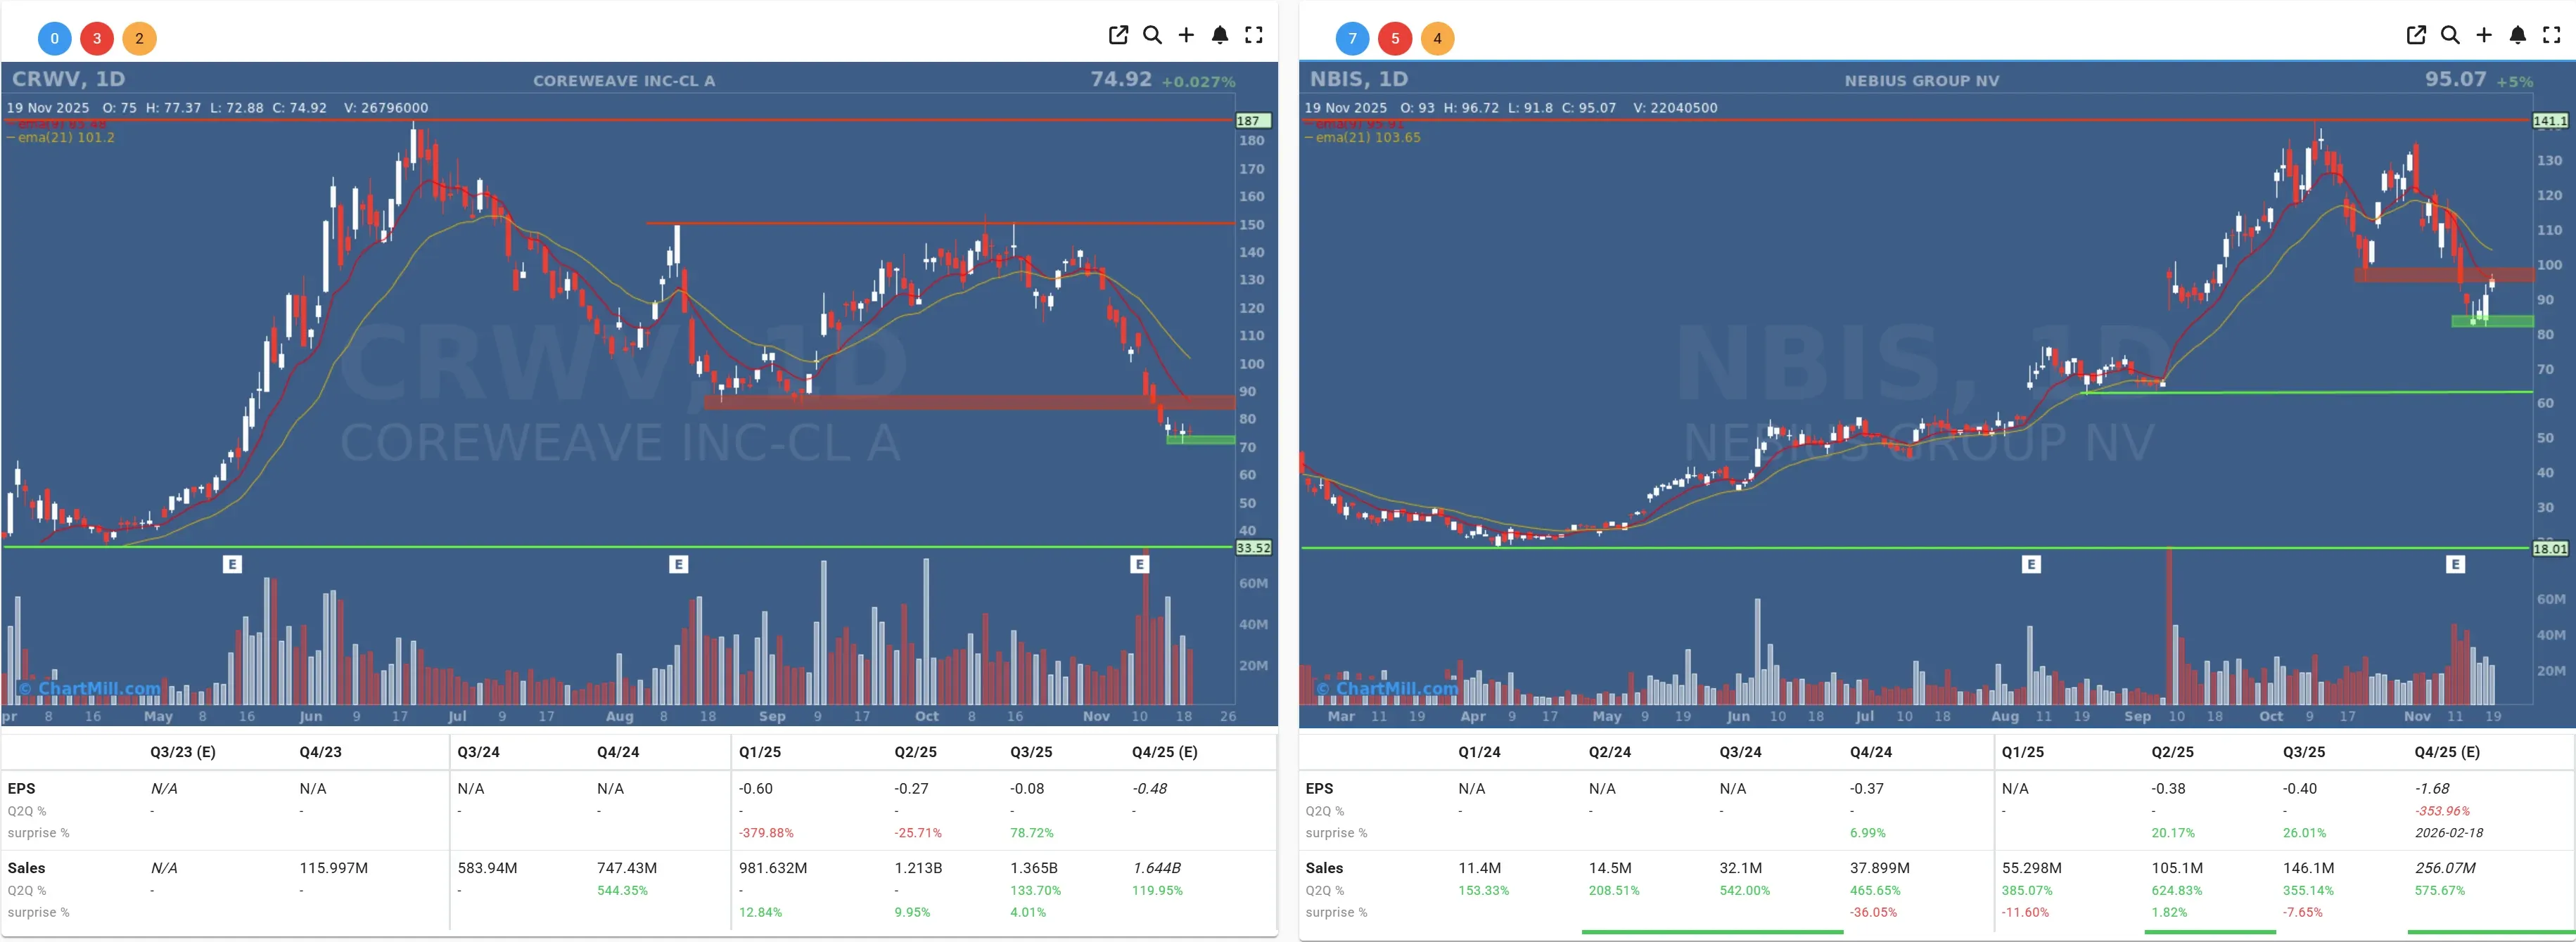Click the plus icon above NBIS chart
Viewport: 2576px width, 942px height.
2484,35
